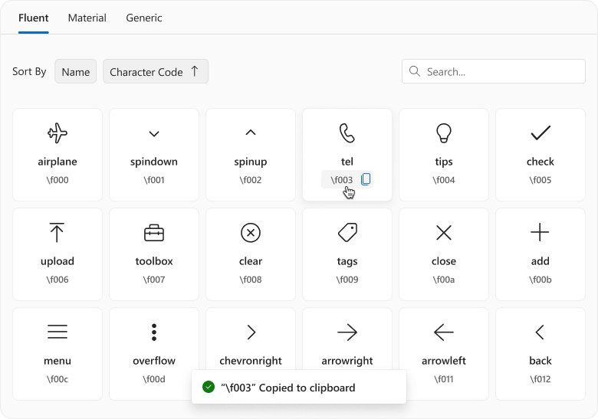Click the \f011 code under arrowleft

tap(444, 379)
